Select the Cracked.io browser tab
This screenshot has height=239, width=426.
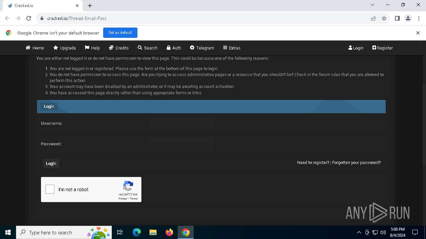click(x=42, y=6)
